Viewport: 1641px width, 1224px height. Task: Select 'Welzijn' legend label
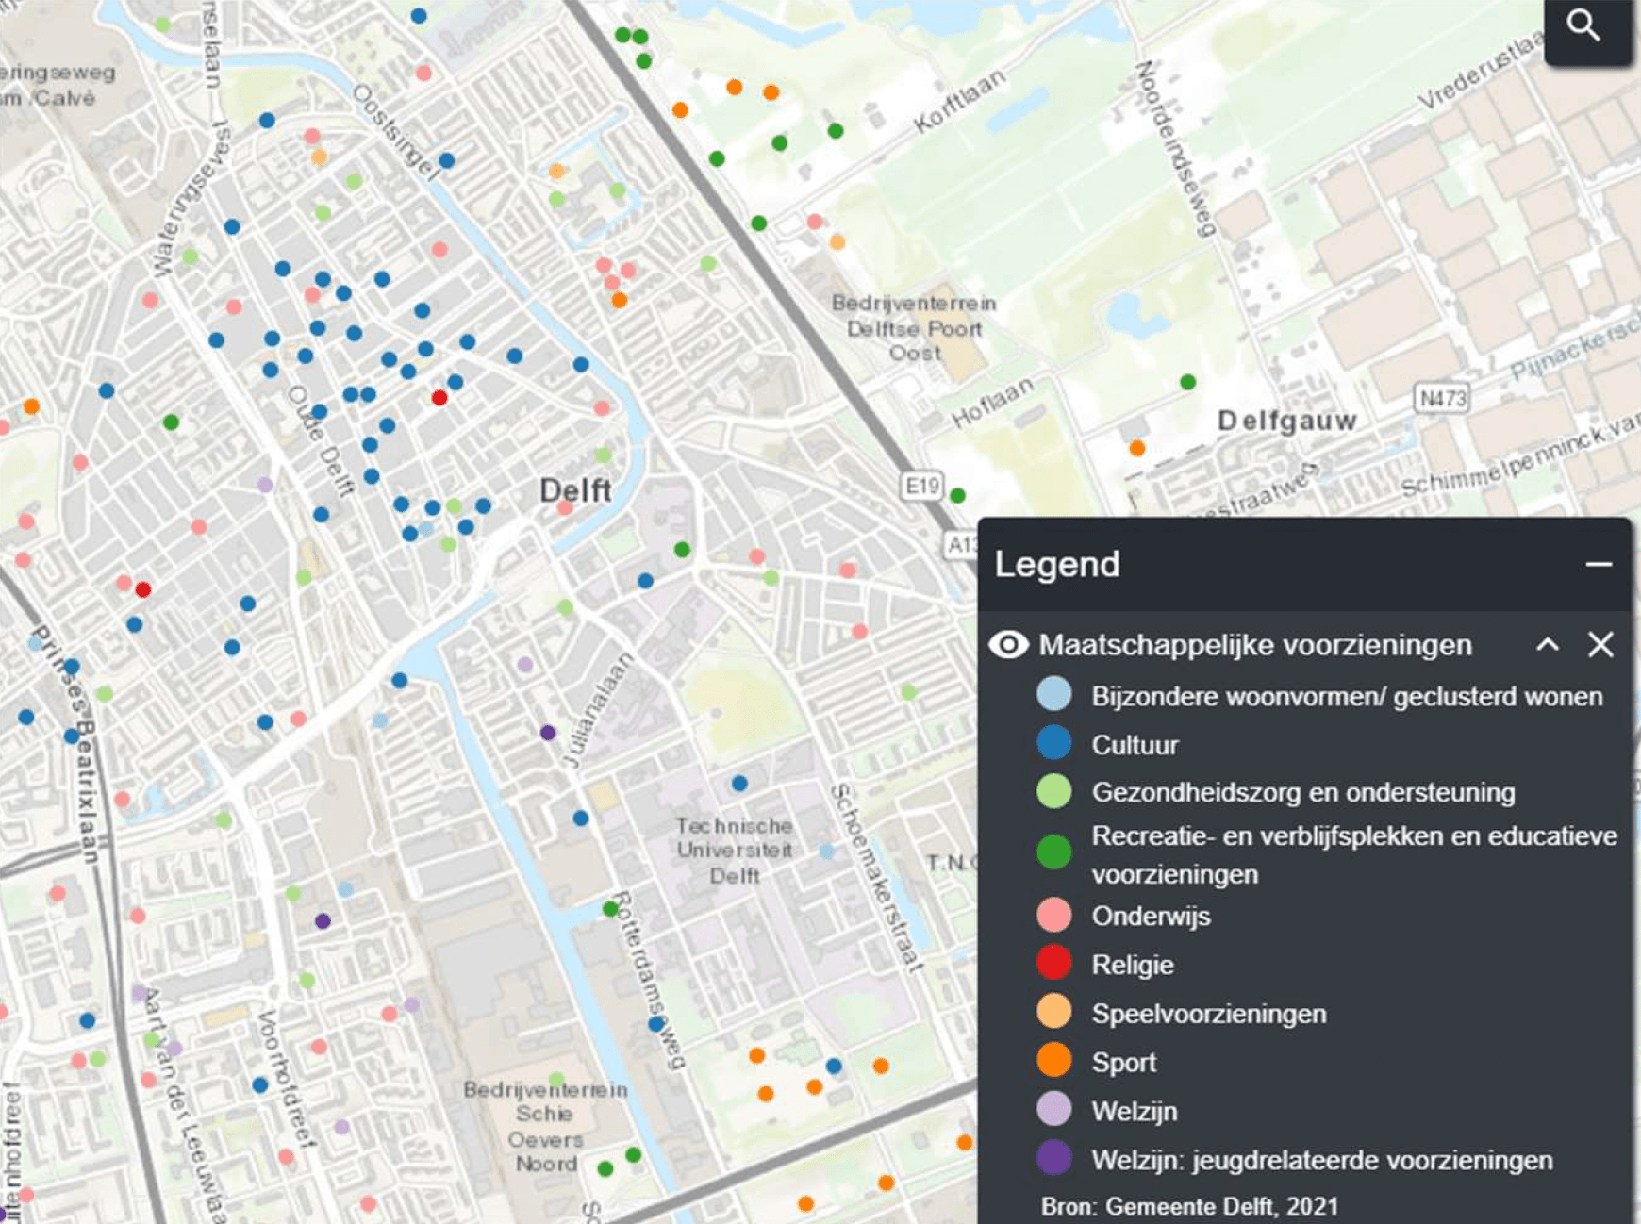(x=1134, y=1111)
